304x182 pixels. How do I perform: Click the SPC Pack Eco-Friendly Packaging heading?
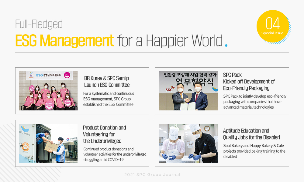tap(249, 82)
